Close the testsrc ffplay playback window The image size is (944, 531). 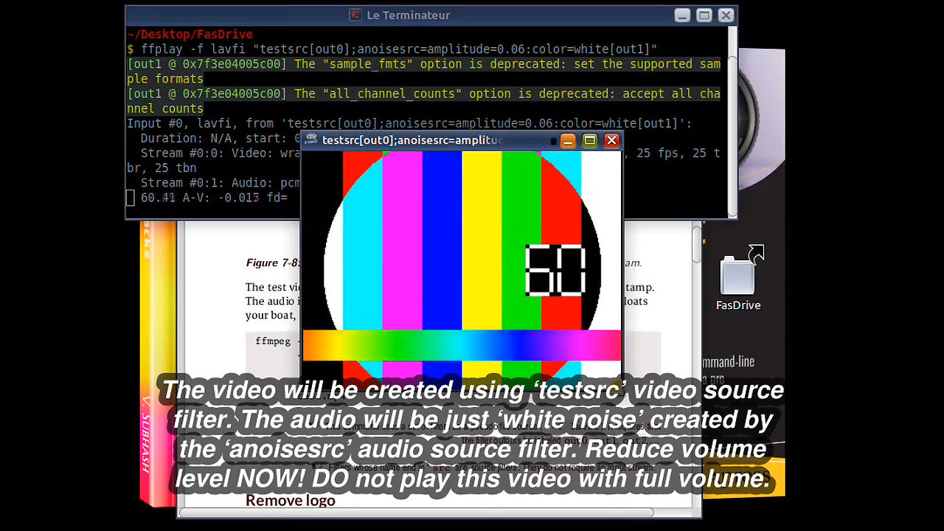(611, 140)
